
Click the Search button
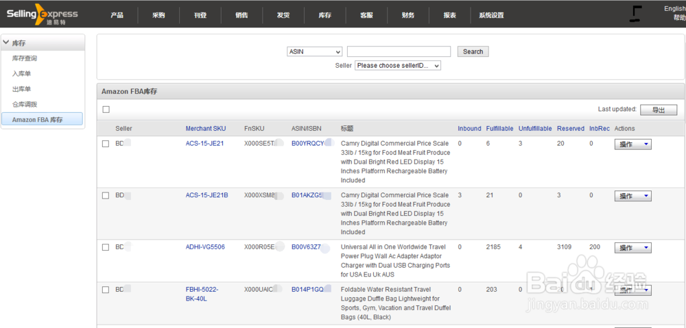(x=473, y=51)
